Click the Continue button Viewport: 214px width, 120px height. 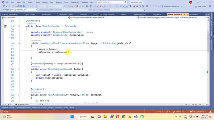tap(69, 6)
